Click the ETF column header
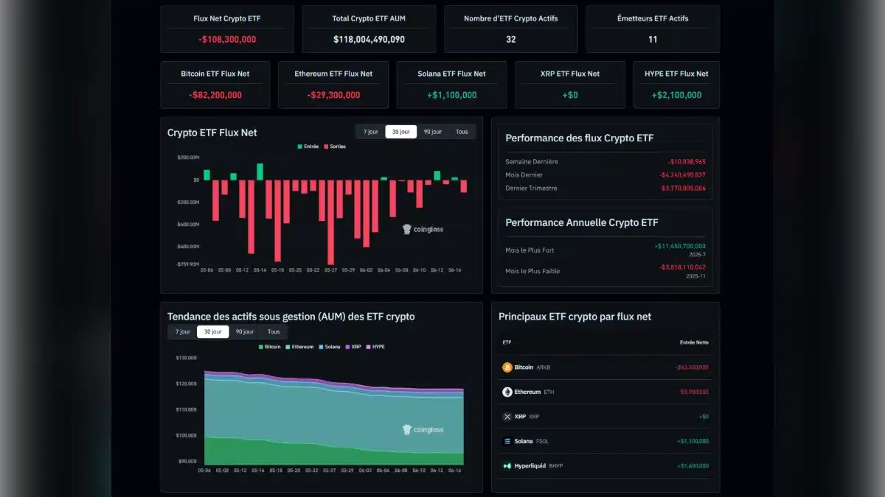The image size is (885, 497). pos(507,342)
